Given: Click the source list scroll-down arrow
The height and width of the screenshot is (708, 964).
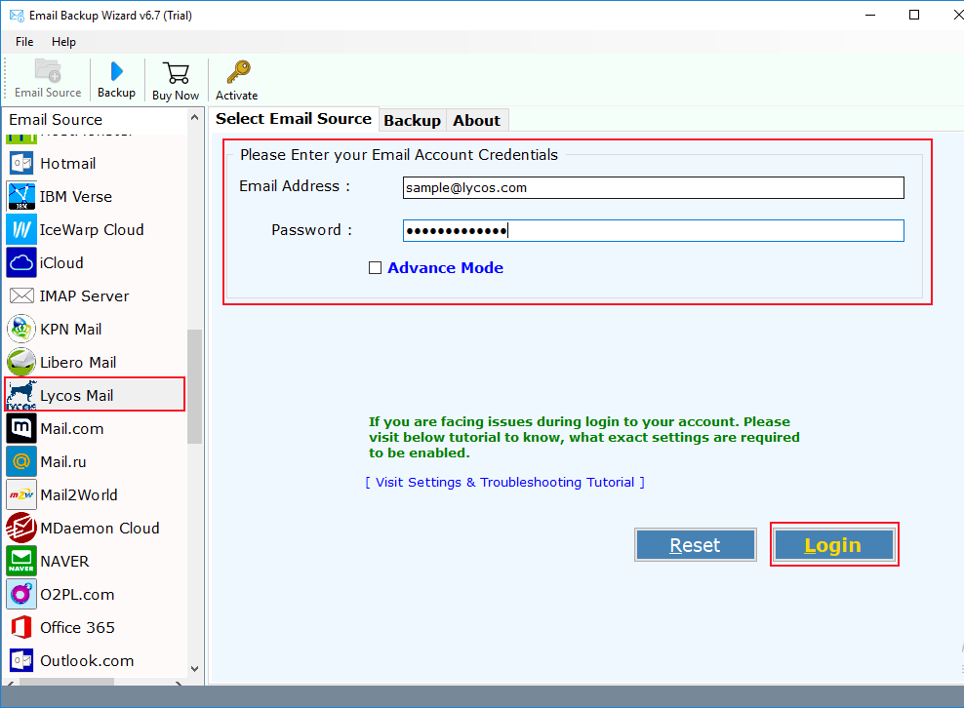Looking at the screenshot, I should click(x=195, y=669).
